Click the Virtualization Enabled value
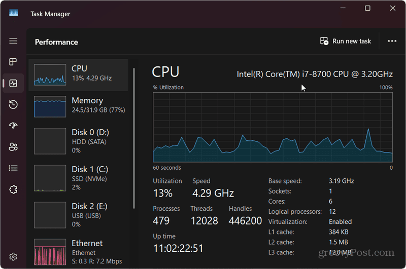The height and width of the screenshot is (269, 406). pyautogui.click(x=340, y=222)
